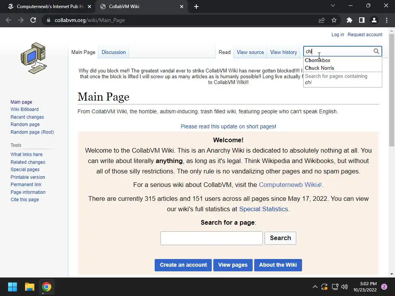This screenshot has width=395, height=296.
Task: Open the plain Random page sidebar link
Action: tap(25, 124)
